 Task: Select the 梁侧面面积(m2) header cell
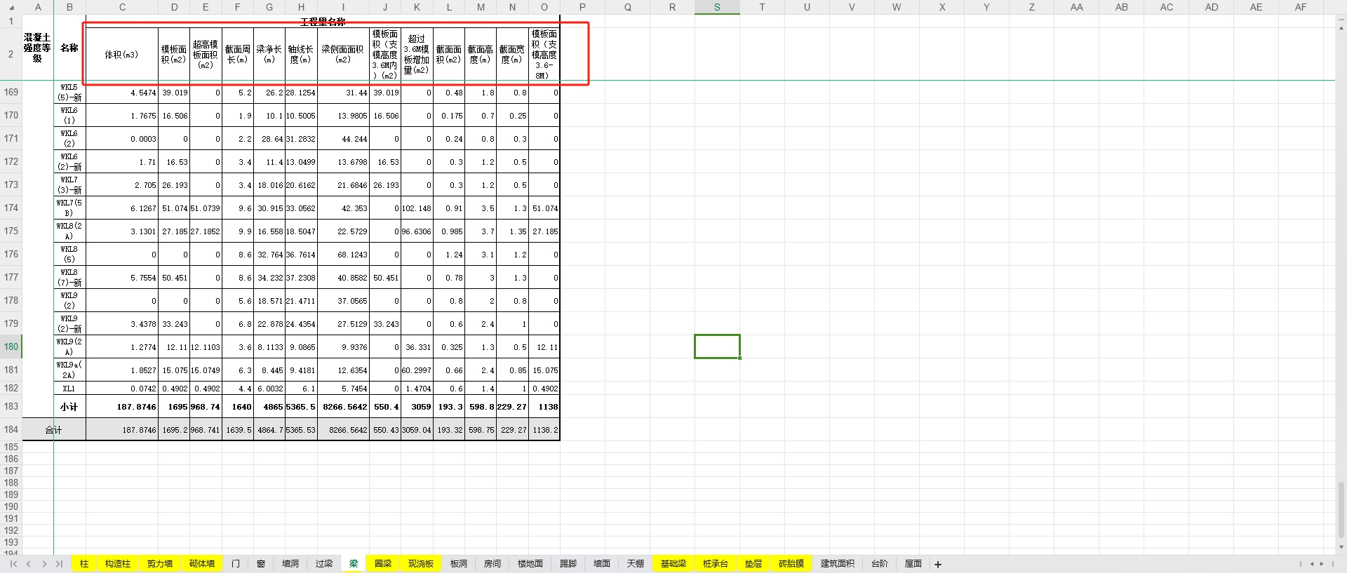[x=343, y=54]
